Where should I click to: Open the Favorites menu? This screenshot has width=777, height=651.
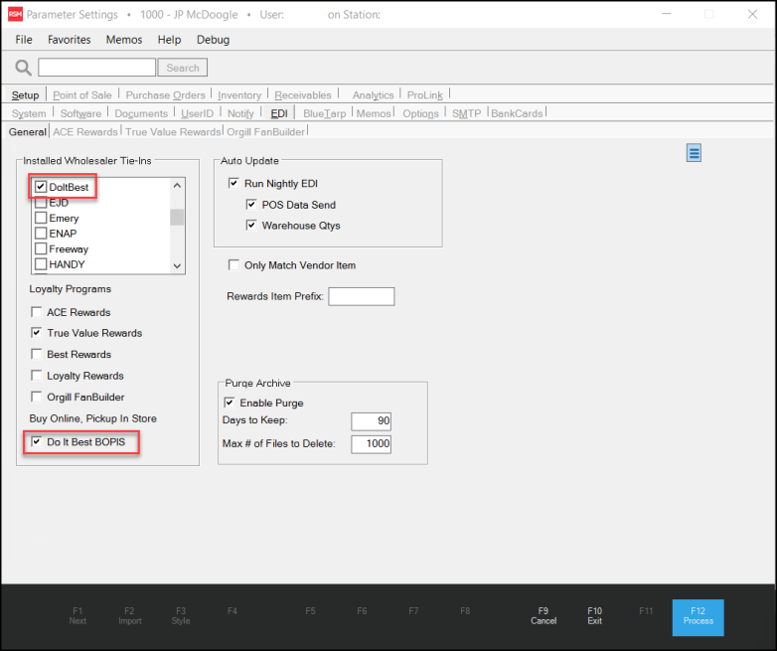69,40
